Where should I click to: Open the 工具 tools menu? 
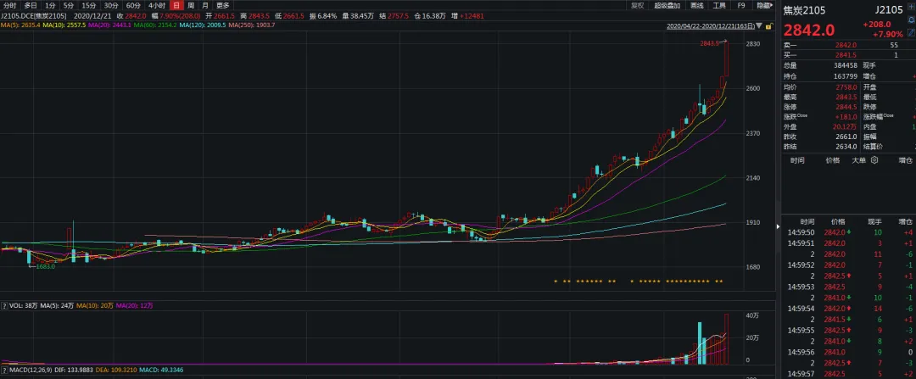pyautogui.click(x=719, y=5)
